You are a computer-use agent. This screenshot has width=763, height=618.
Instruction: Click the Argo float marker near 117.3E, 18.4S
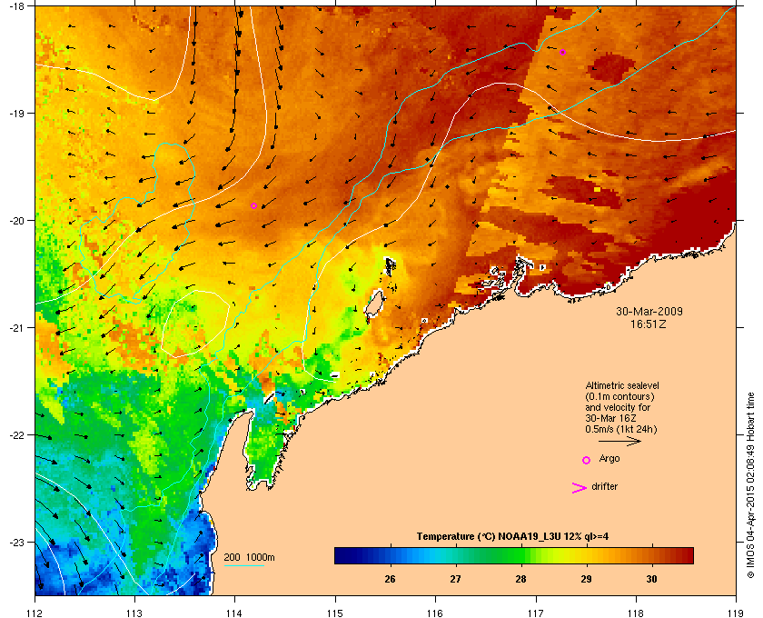pyautogui.click(x=562, y=52)
